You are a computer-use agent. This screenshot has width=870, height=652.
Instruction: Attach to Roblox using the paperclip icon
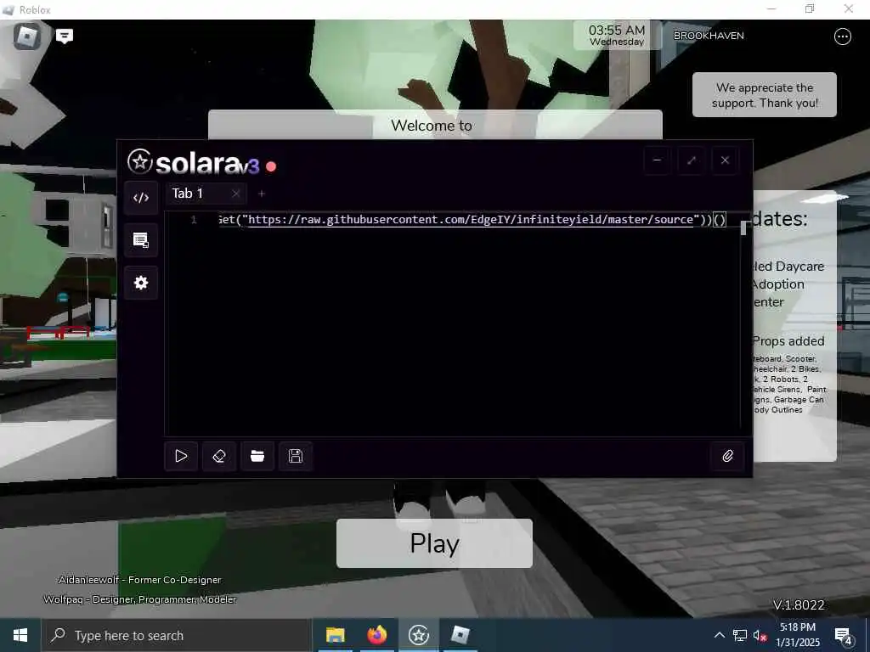point(727,456)
